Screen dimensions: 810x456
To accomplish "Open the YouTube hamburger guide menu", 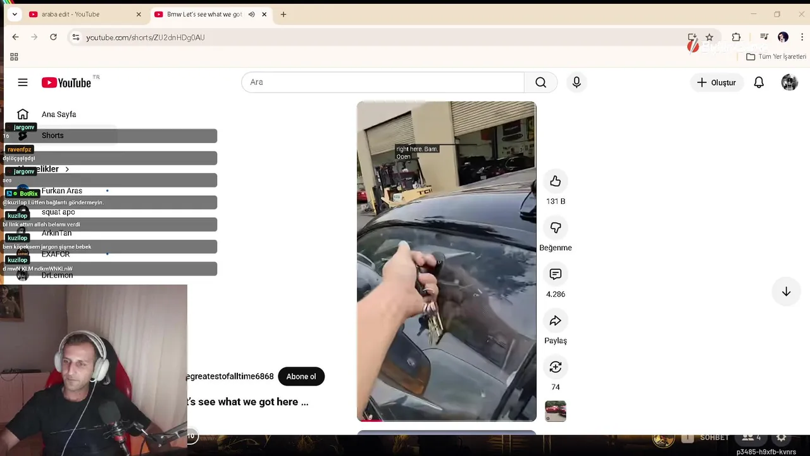I will click(x=23, y=82).
